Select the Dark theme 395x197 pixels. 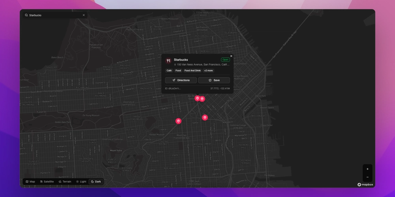pos(96,182)
